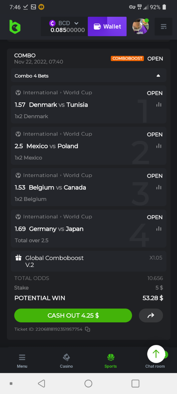View stats icon for Mexico vs Poland
Viewport: 177px width, 394px height.
coord(159,146)
